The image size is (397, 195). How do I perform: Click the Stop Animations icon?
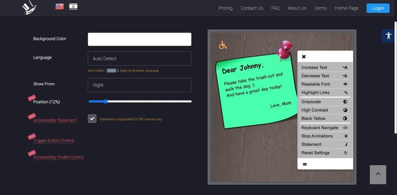point(346,136)
